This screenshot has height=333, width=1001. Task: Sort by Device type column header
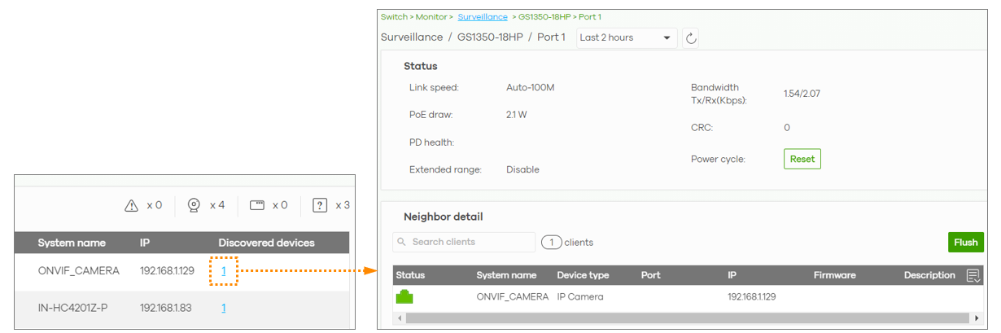(x=583, y=275)
